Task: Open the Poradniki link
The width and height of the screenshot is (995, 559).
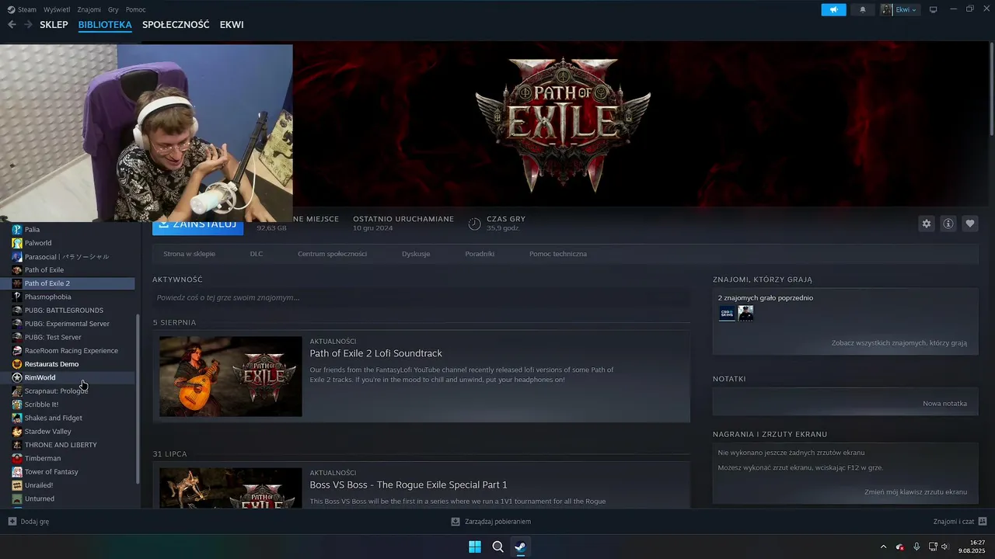Action: [x=480, y=254]
